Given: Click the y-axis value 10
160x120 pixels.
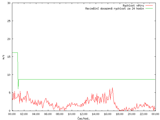Looking at the screenshot, I should tap(9, 75).
